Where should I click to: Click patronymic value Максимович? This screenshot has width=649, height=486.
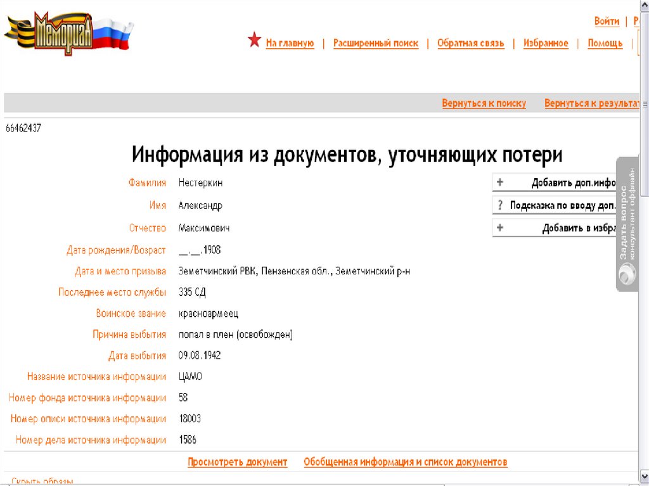(204, 227)
